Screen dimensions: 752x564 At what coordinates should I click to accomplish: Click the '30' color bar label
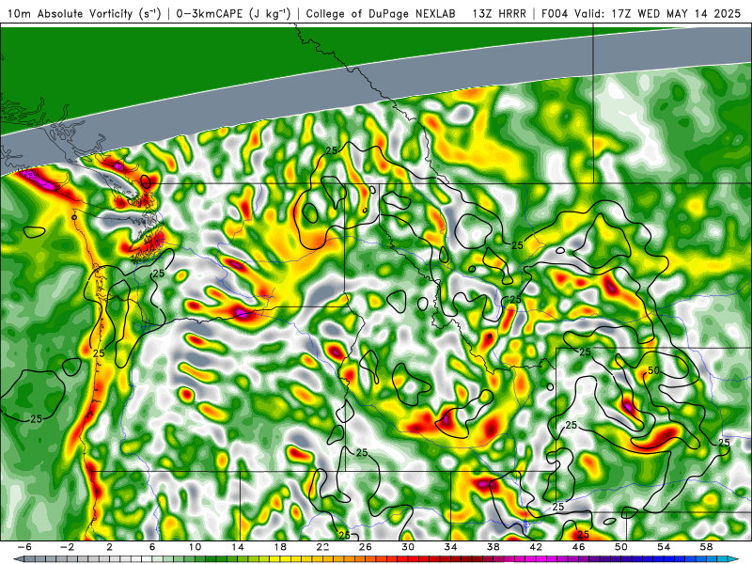pos(408,547)
